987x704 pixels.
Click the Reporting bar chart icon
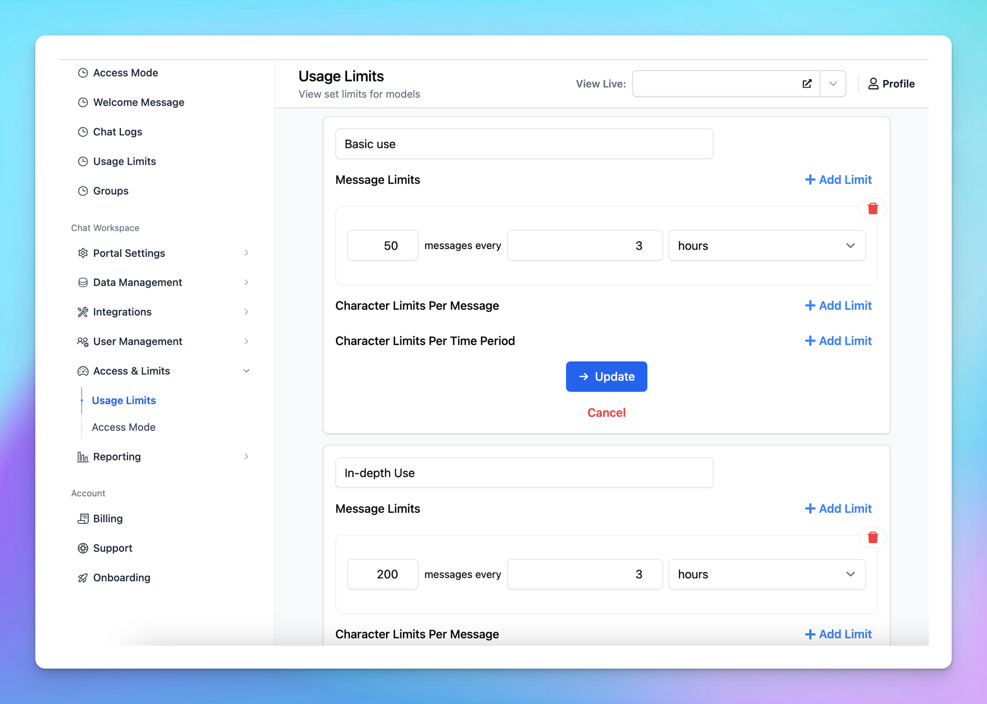83,457
